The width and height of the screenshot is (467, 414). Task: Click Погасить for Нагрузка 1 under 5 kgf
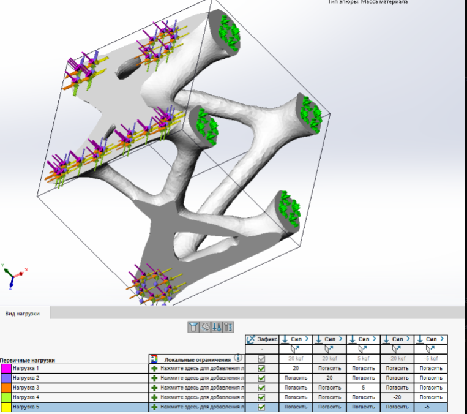coord(364,369)
